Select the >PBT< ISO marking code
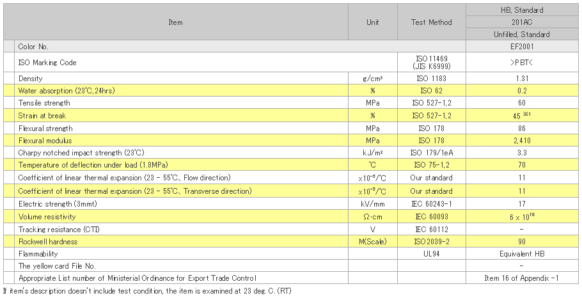The height and width of the screenshot is (307, 582). tap(522, 63)
